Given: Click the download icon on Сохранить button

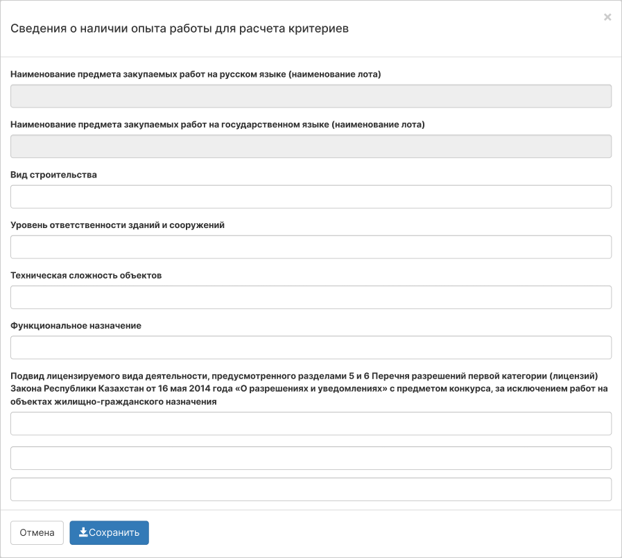Looking at the screenshot, I should click(x=83, y=532).
